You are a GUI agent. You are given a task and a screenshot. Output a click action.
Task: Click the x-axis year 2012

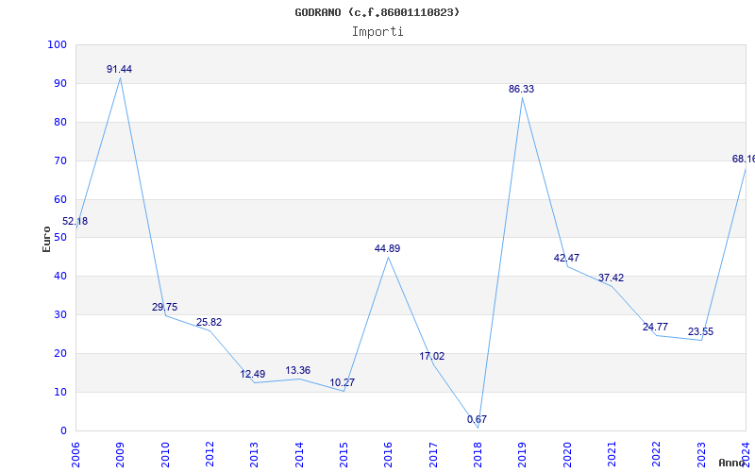tap(210, 455)
